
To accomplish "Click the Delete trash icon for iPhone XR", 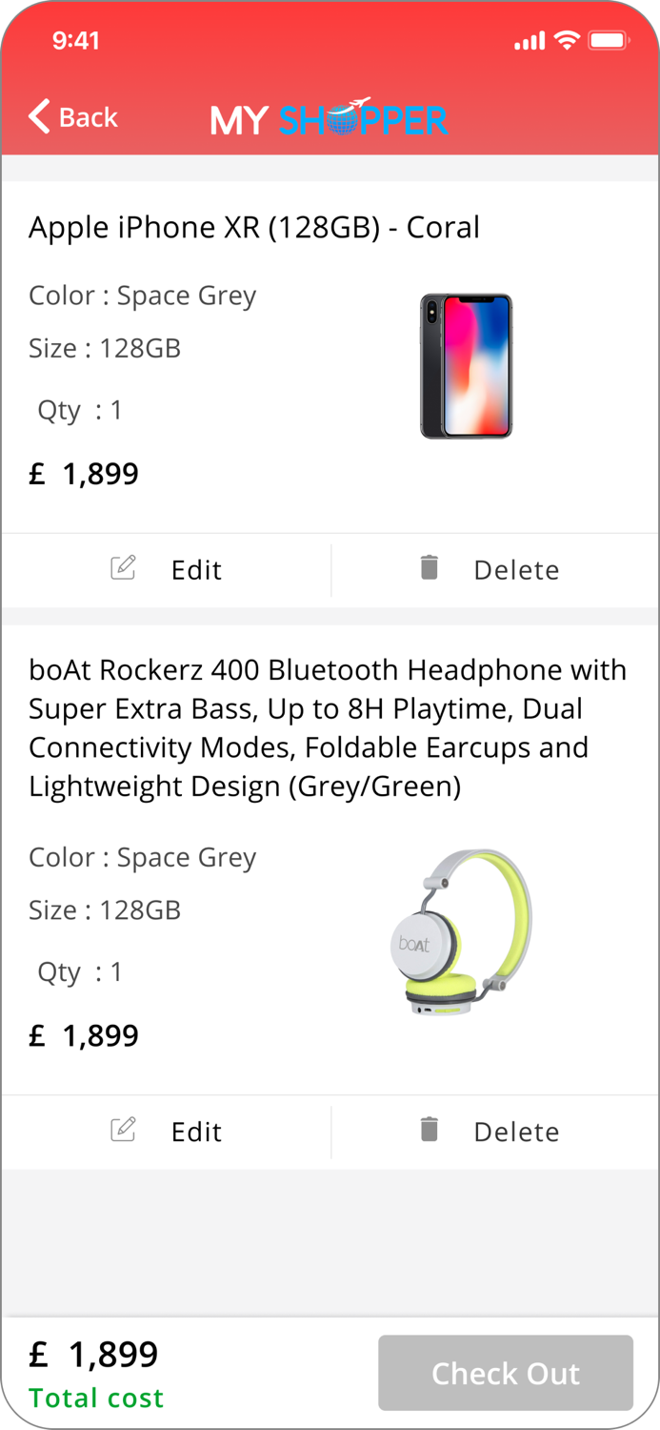I will [x=430, y=568].
